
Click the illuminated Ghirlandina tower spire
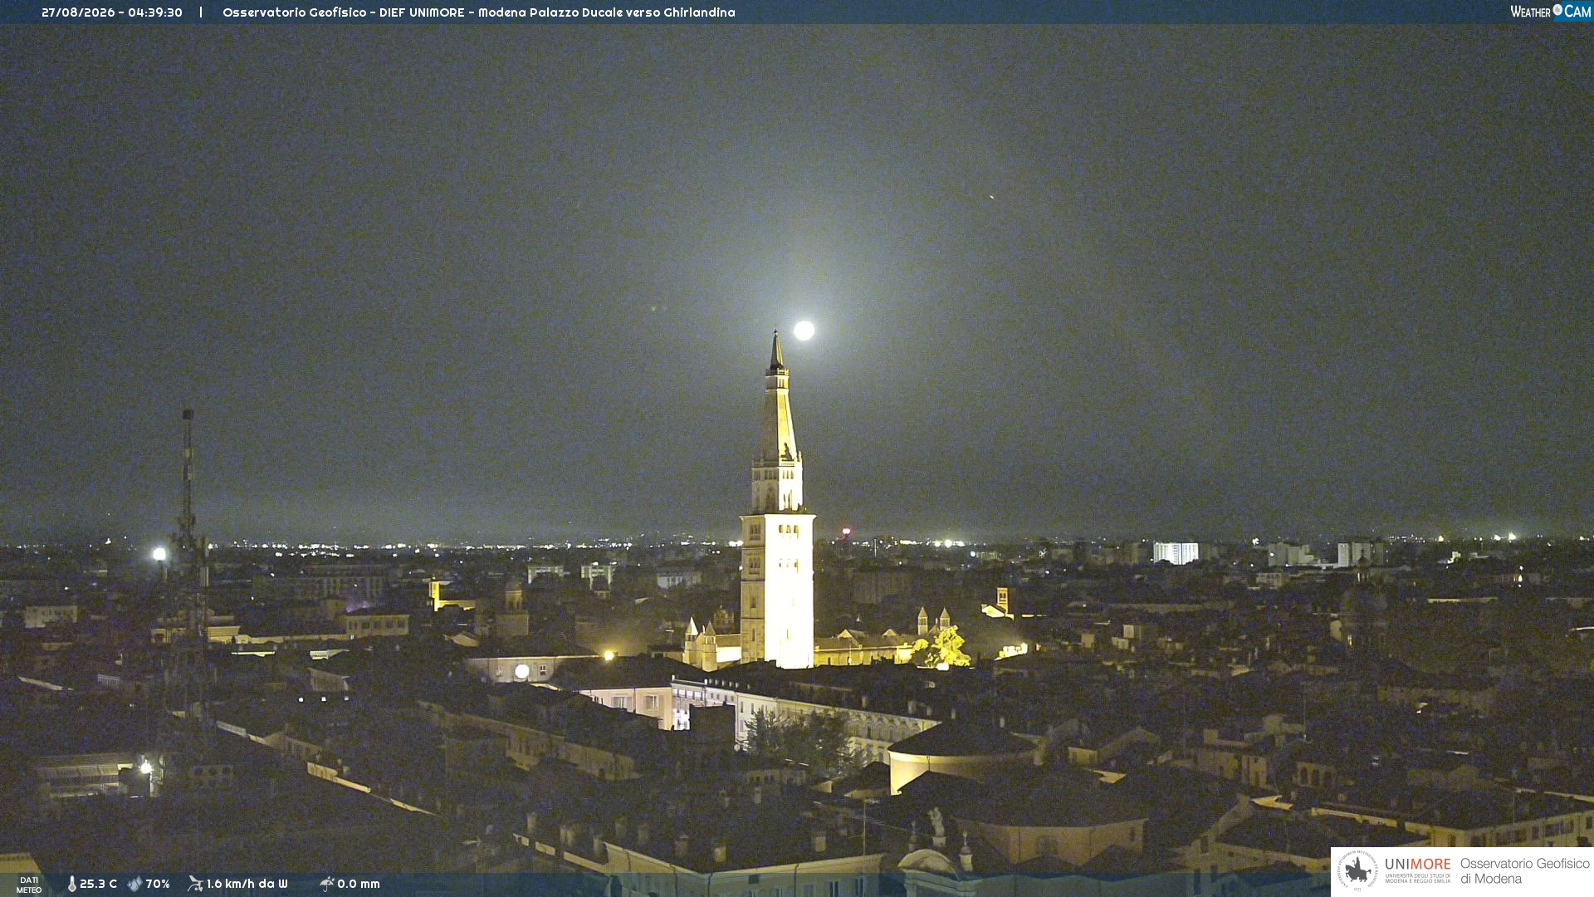click(x=778, y=399)
